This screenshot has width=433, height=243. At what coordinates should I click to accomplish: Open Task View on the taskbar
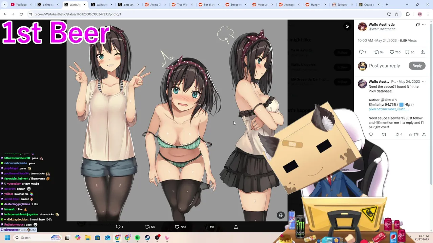coord(67,238)
